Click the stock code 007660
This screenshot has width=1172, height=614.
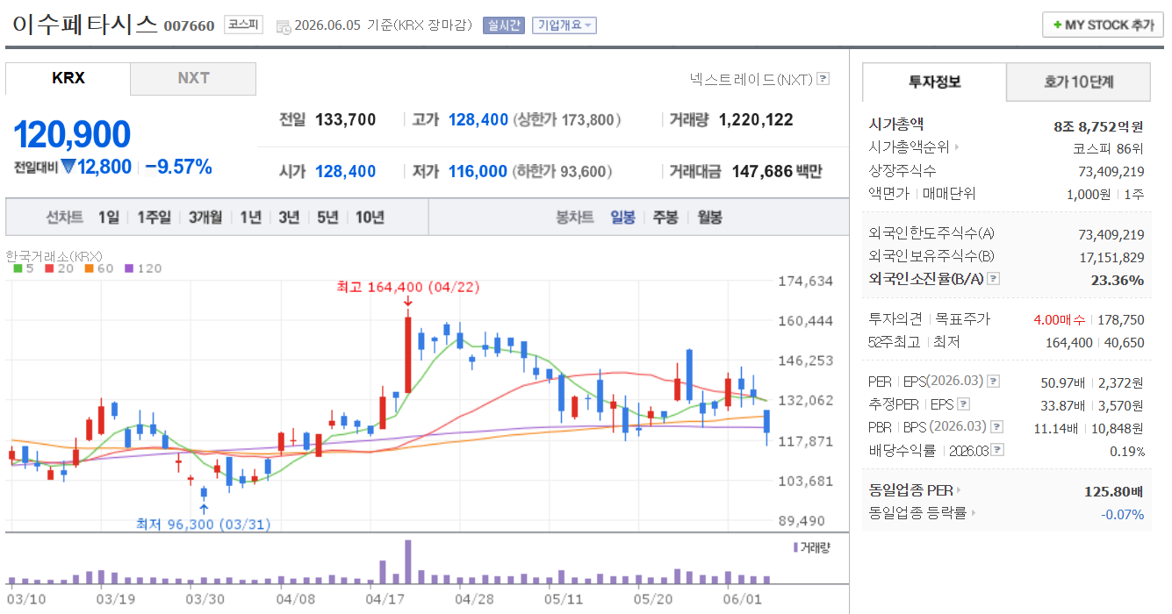pos(189,25)
